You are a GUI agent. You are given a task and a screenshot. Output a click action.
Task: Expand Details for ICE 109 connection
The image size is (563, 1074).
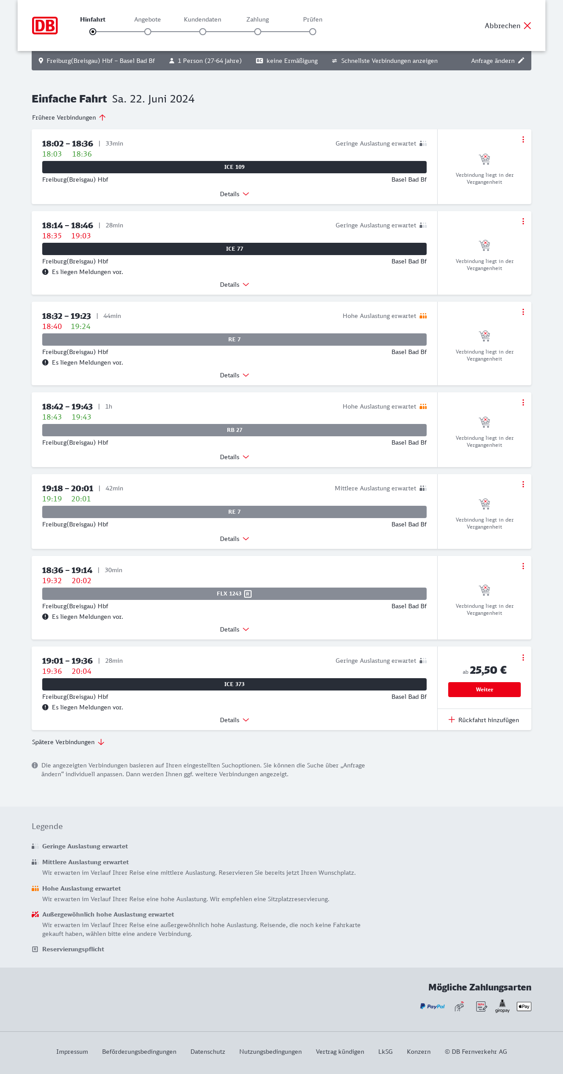[234, 194]
